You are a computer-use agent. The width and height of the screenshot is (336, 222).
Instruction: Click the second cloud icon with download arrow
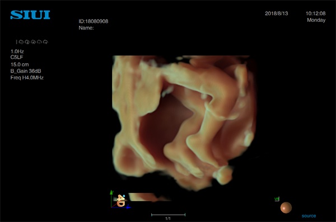point(27,42)
